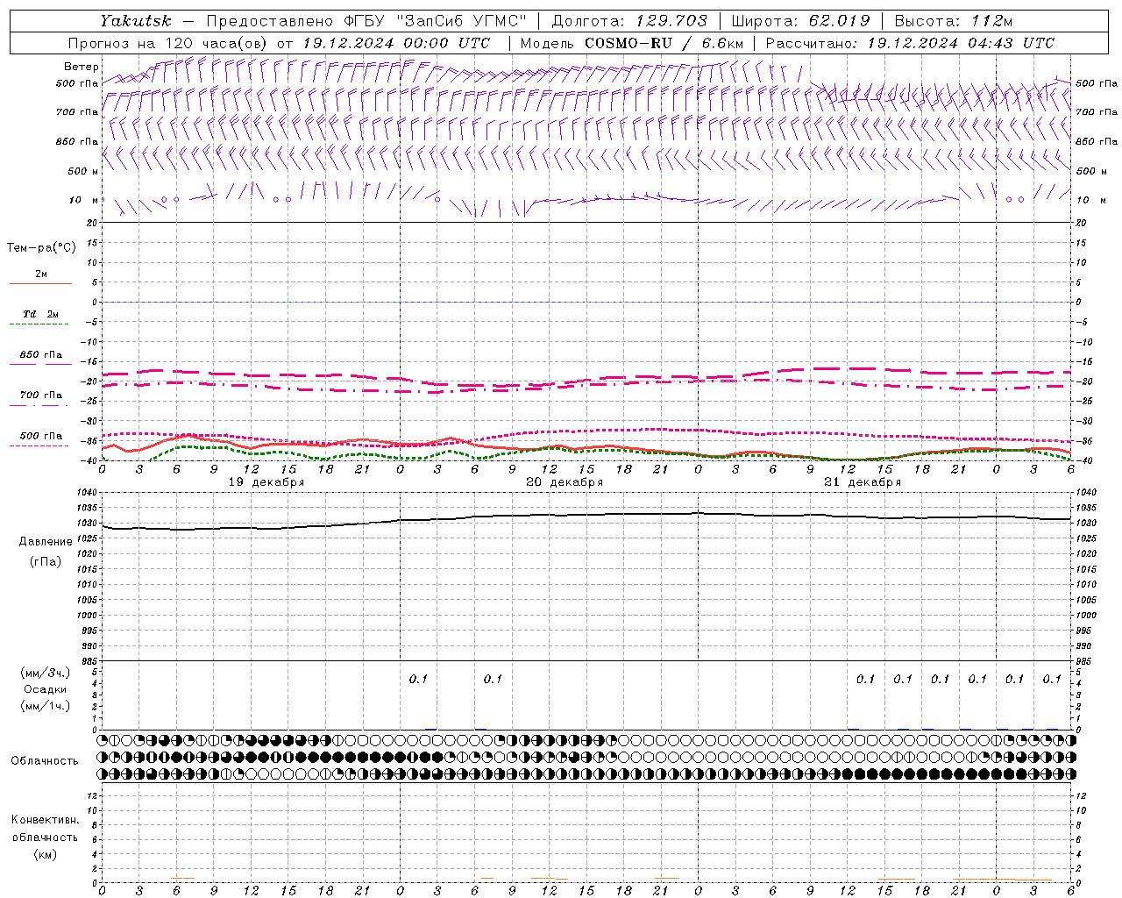
Task: Click the "Yakutsk" station title
Action: click(135, 21)
